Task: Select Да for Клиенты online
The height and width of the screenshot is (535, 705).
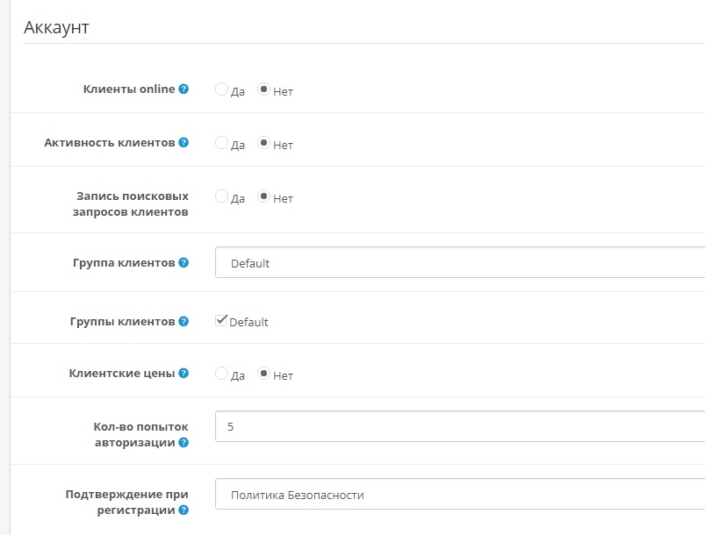Action: click(x=221, y=89)
